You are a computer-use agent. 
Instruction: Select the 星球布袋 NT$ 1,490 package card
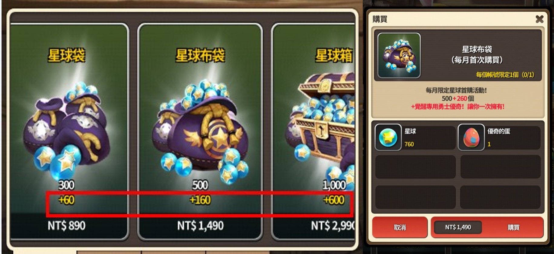pyautogui.click(x=200, y=132)
